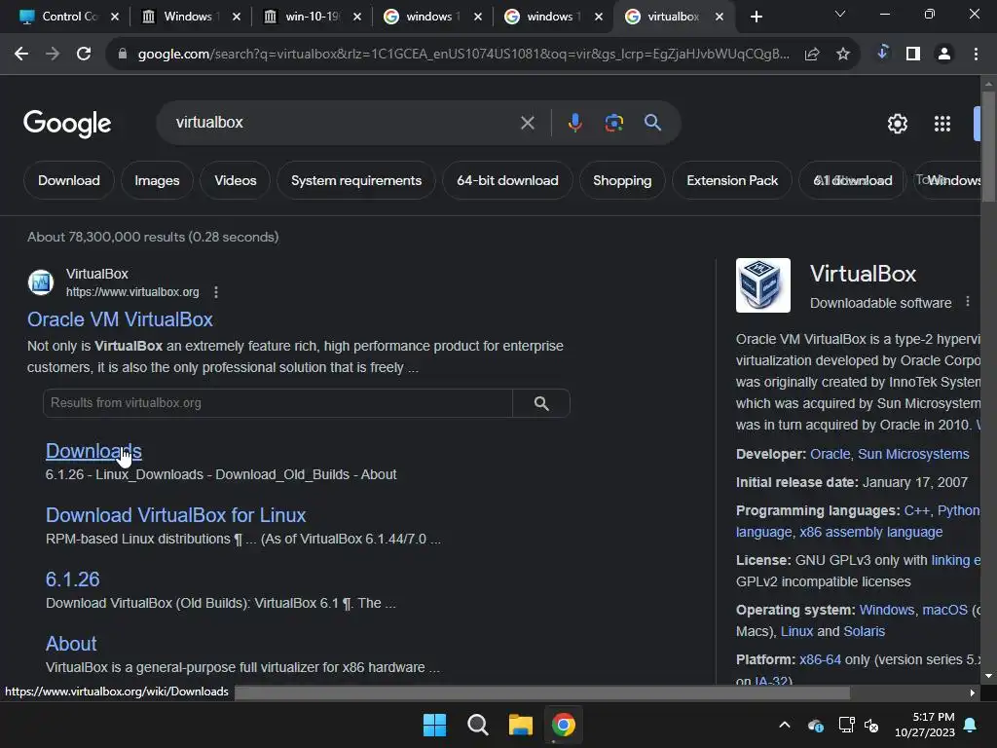Screen dimensions: 997x748
Task: Choose the 64-bit download chip
Action: 507,180
